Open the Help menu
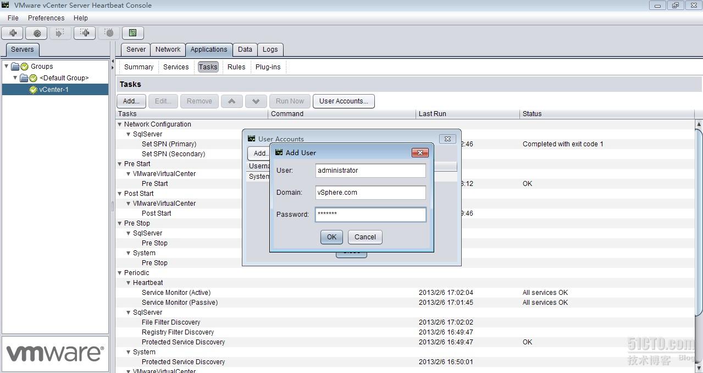 tap(81, 18)
